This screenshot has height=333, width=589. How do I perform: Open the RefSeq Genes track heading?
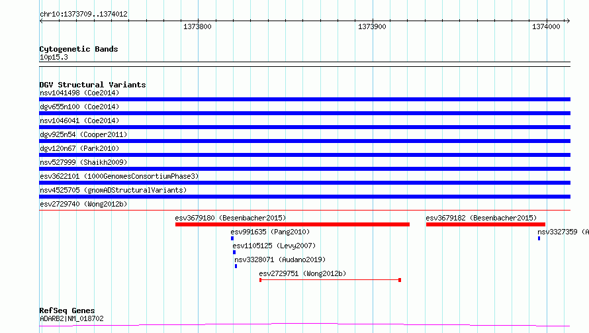(x=67, y=310)
